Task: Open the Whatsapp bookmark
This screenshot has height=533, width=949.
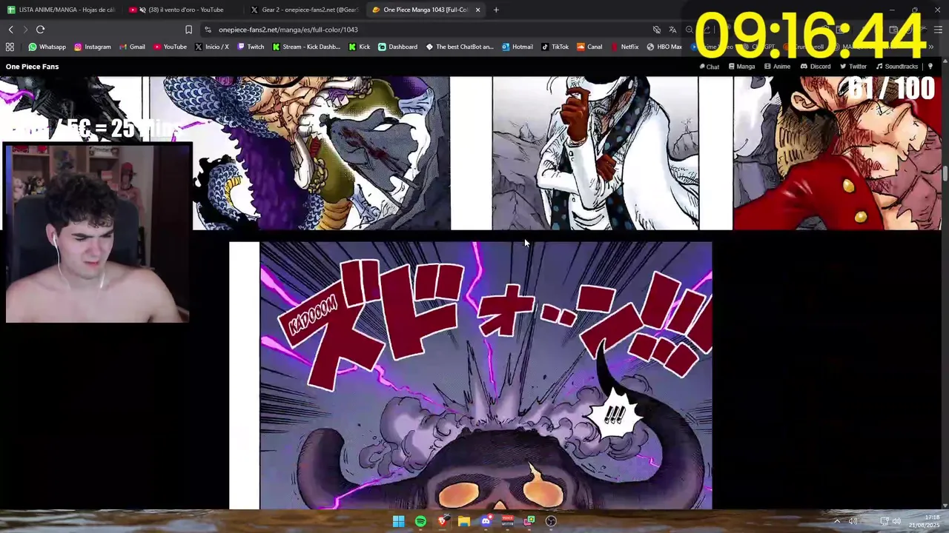Action: (x=47, y=47)
